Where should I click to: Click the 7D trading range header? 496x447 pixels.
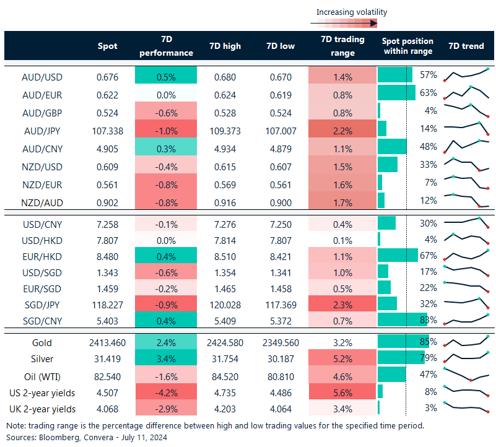[x=342, y=46]
